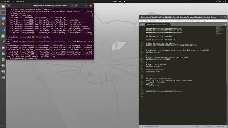
Task: Open Sublime tab list dropdown arrow
Action: 226,24
